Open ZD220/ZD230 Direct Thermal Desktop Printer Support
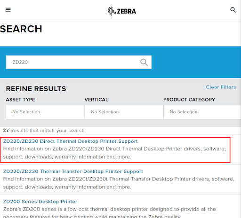 tap(70, 141)
